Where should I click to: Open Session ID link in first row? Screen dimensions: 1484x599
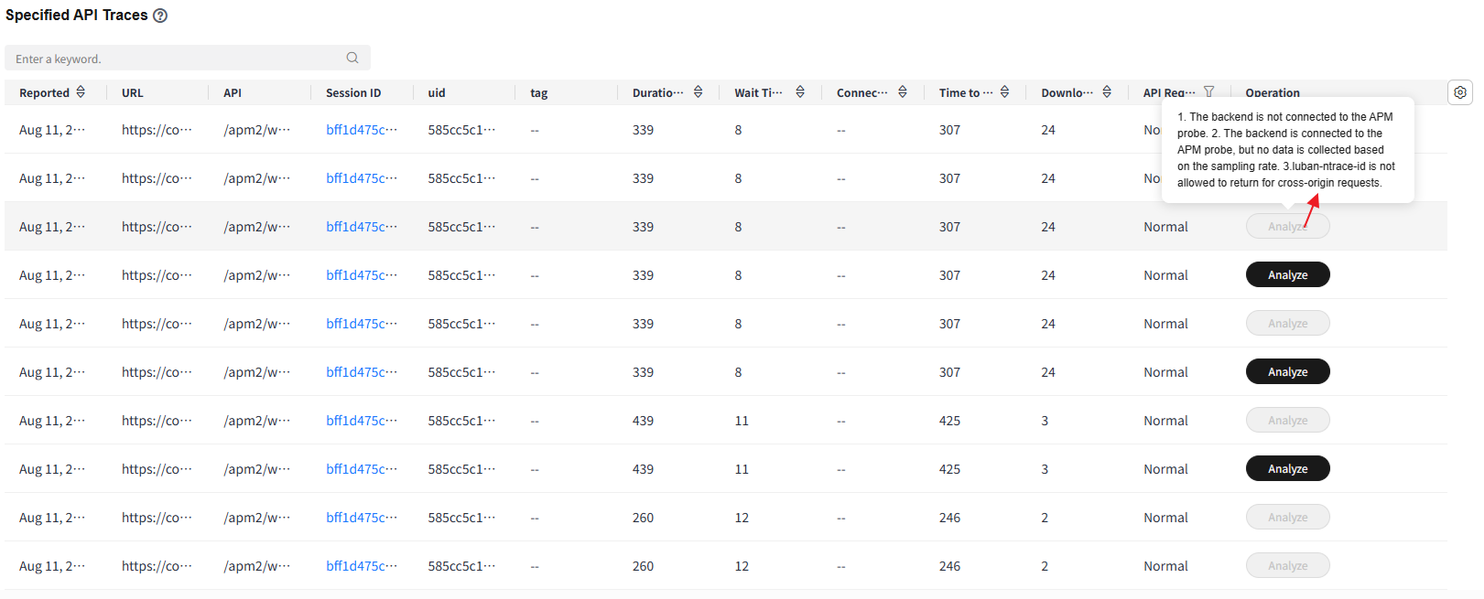click(x=362, y=130)
